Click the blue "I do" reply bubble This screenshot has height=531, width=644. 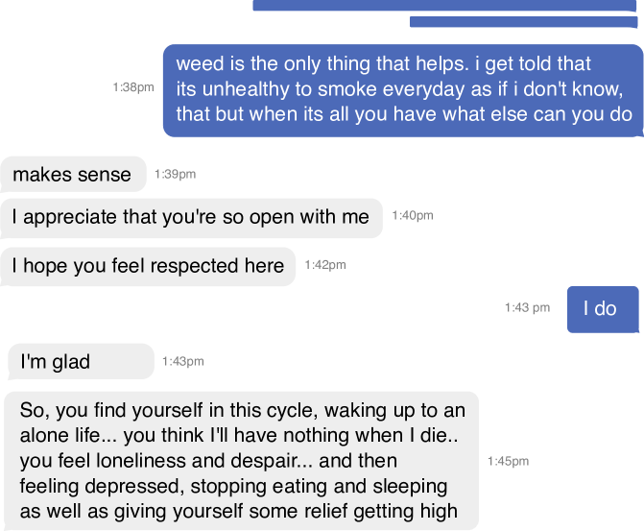[x=603, y=308]
